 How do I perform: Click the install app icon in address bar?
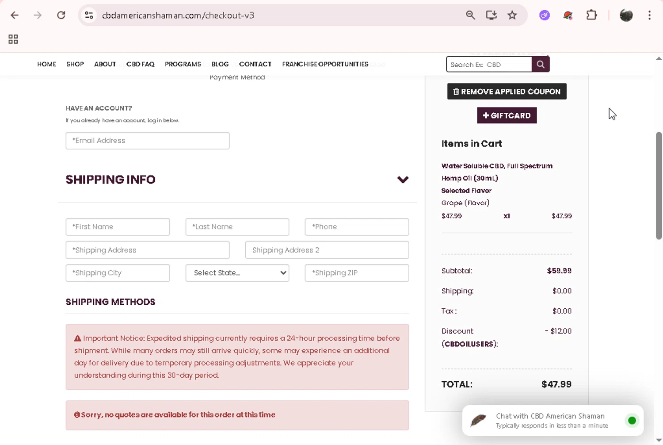[x=491, y=15]
